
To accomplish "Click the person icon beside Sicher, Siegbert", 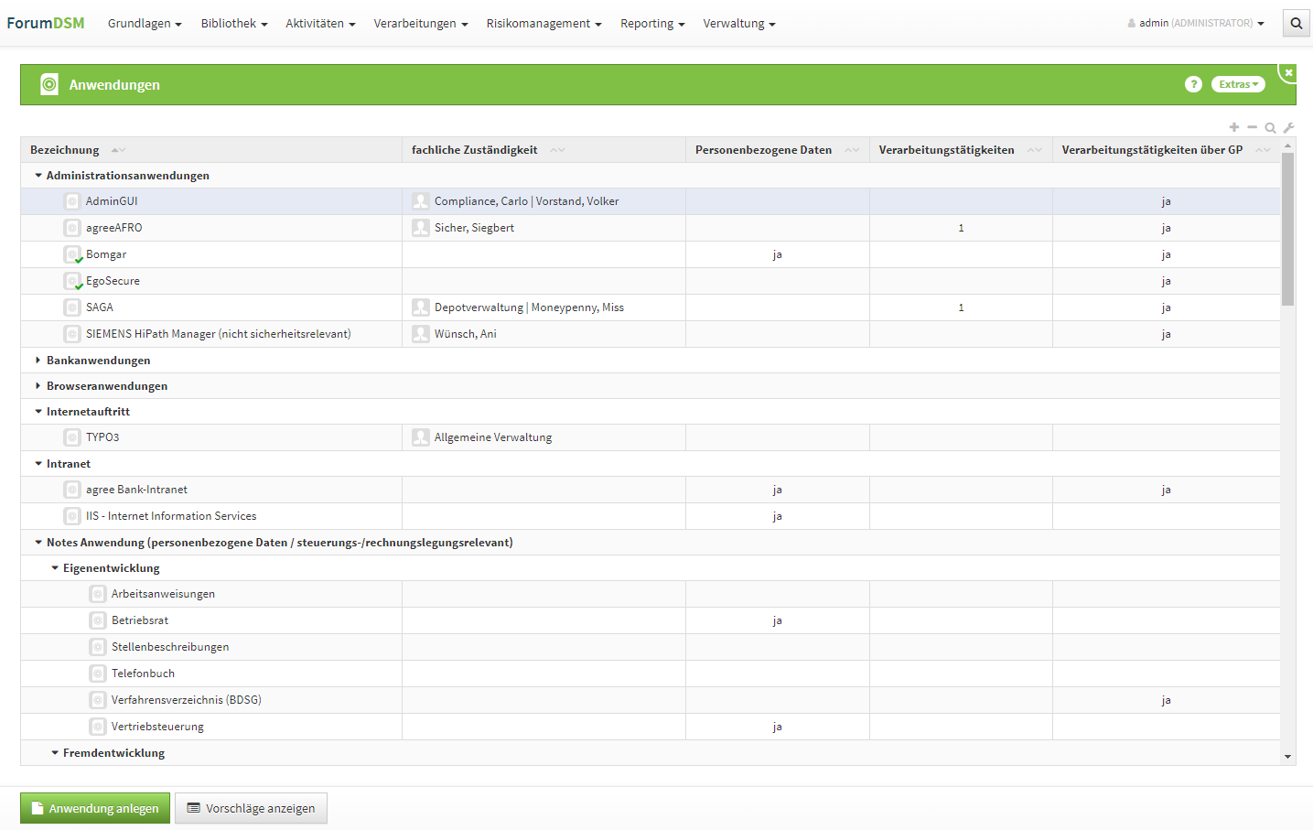I will 421,228.
